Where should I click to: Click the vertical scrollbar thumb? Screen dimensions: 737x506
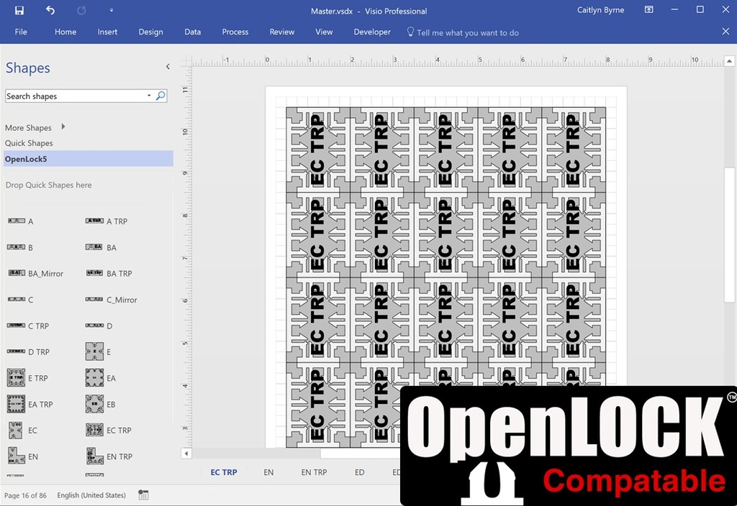coord(729,235)
